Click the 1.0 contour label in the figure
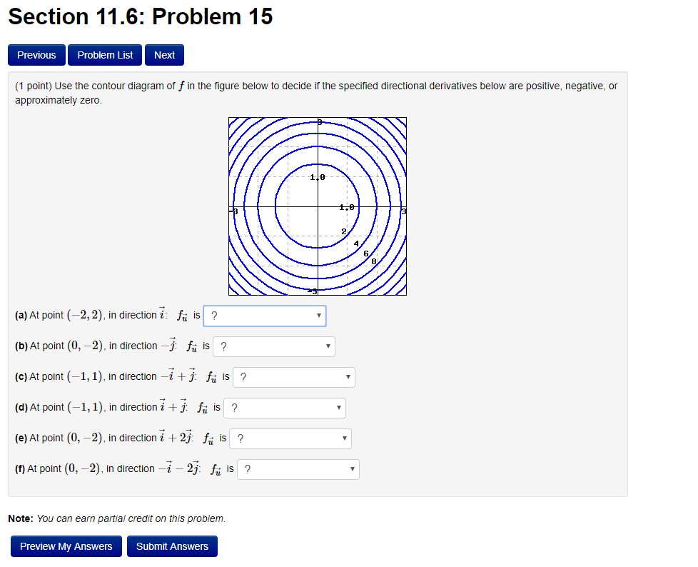 coord(317,177)
